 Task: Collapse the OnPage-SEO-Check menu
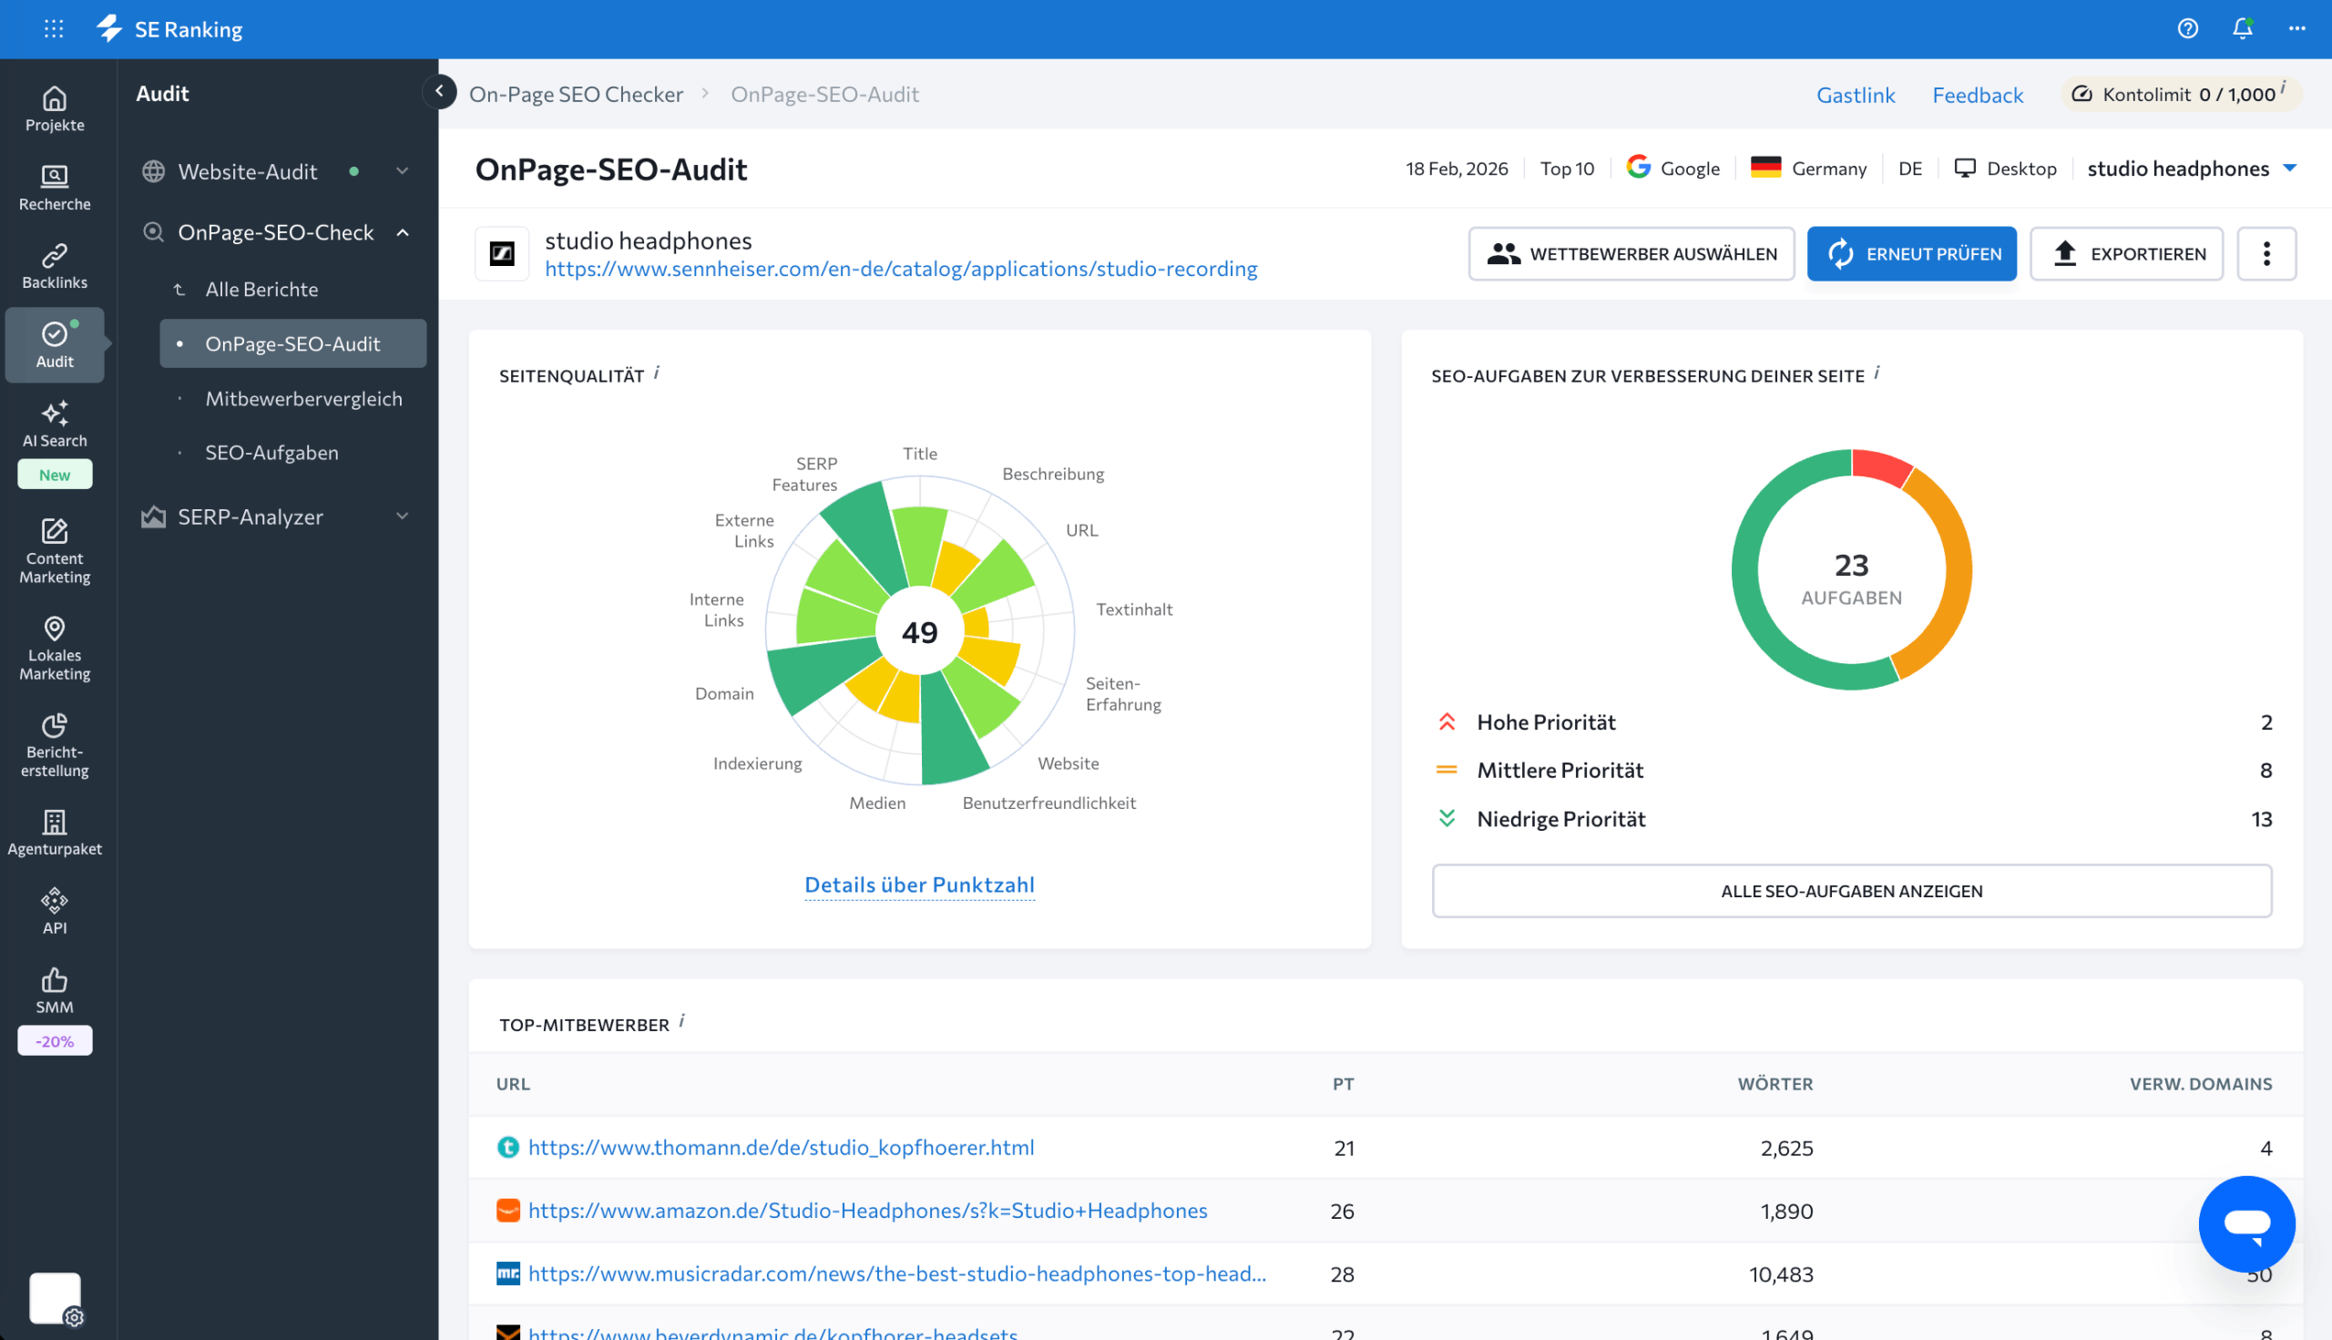[x=402, y=233]
